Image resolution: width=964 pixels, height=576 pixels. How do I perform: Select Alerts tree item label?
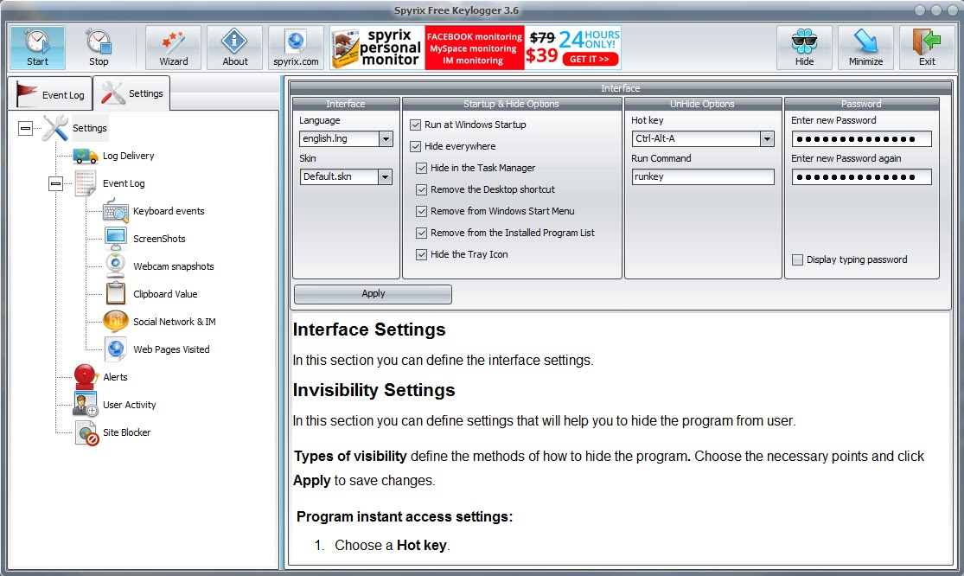point(115,377)
